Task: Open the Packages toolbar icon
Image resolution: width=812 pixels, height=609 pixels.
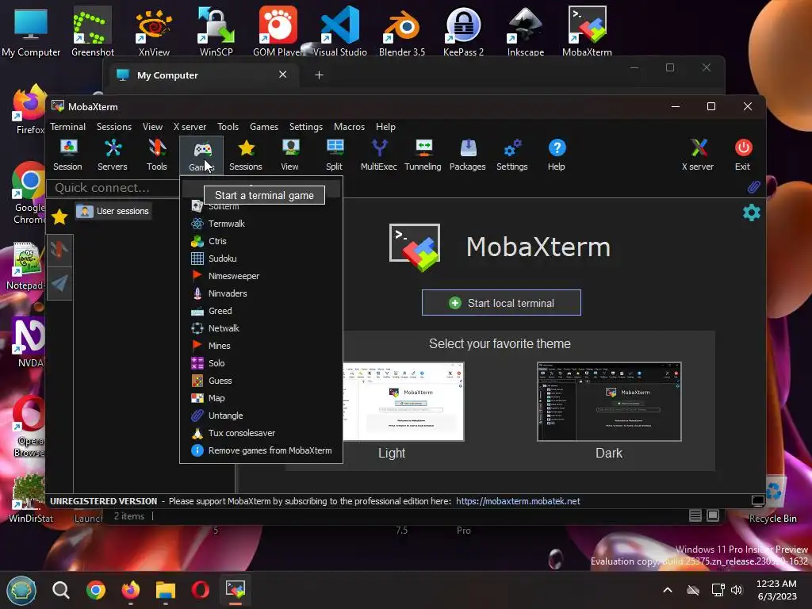Action: coord(468,155)
